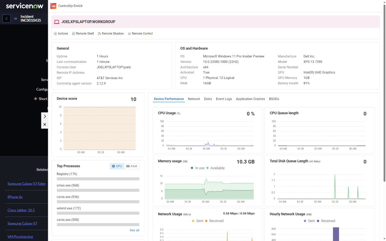Screen dimensions: 386x241
Task: Open the hamburger menu next to Incident
Action: 16,19
